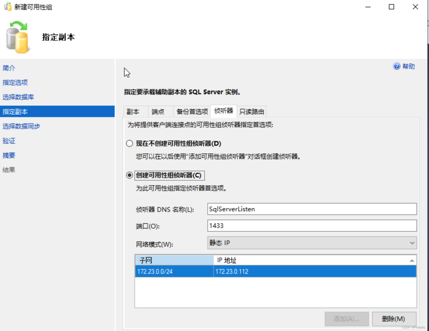The image size is (429, 331).
Task: Click the 添加(A)... button
Action: [x=347, y=319]
